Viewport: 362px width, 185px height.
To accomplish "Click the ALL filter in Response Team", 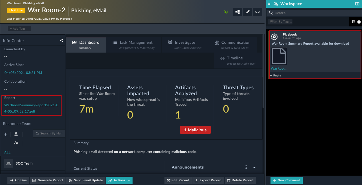I will 7,152.
